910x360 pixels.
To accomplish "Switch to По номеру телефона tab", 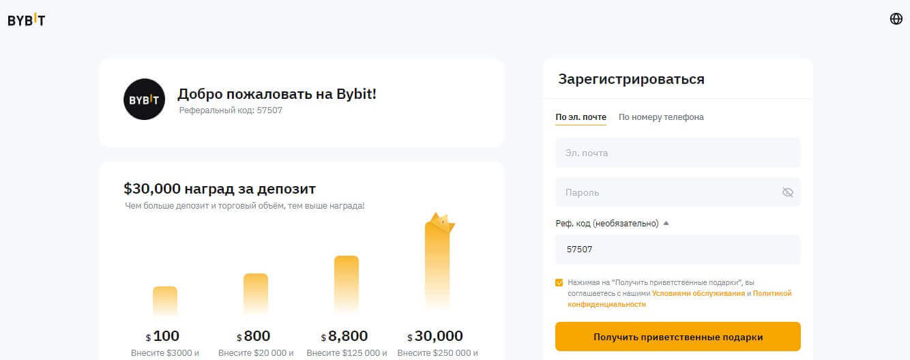I will coord(661,117).
